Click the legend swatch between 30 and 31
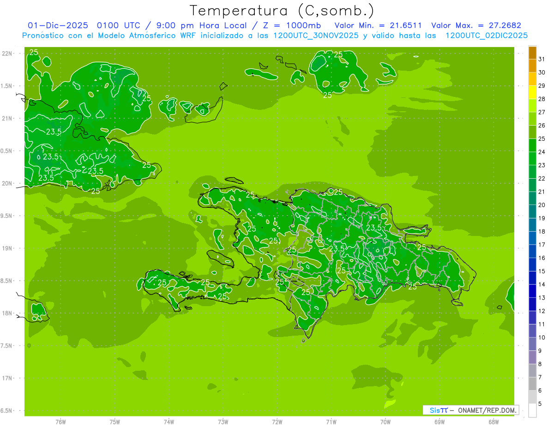This screenshot has height=428, width=554. click(532, 66)
